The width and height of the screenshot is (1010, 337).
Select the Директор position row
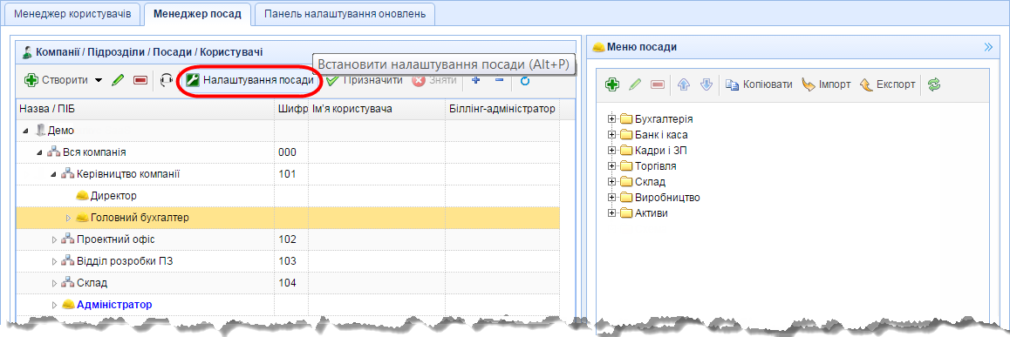tap(288, 196)
